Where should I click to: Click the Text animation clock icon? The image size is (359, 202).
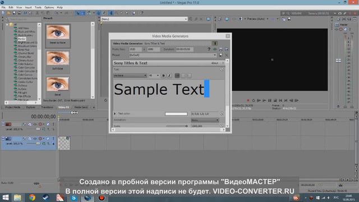[x=222, y=69]
